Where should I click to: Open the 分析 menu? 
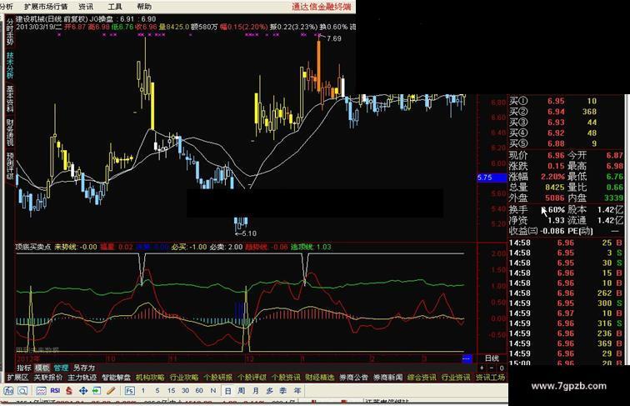[6, 7]
